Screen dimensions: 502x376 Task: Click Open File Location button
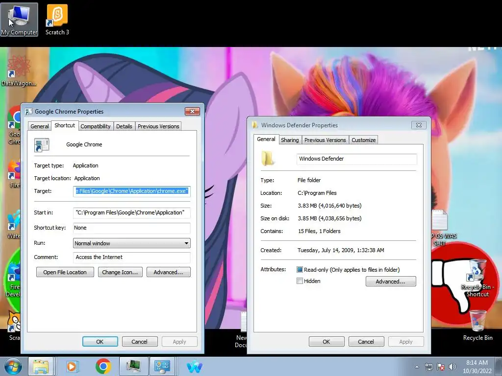[x=65, y=272]
